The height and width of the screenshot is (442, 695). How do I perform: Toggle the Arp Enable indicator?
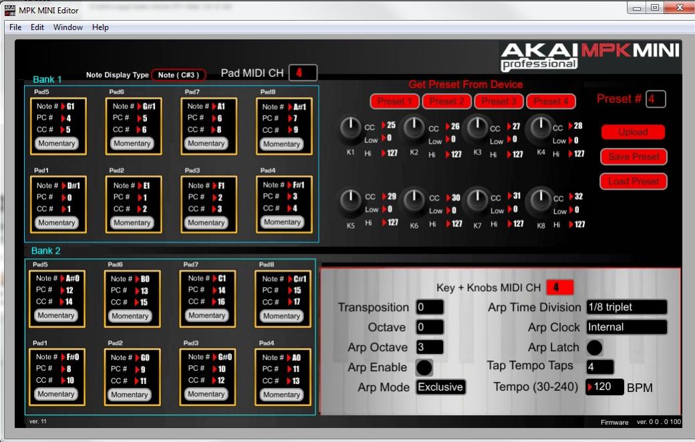(424, 367)
